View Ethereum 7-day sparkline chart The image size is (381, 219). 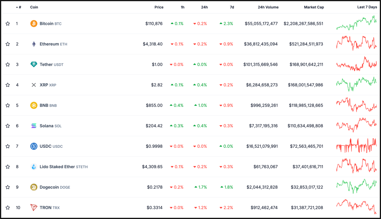357,43
